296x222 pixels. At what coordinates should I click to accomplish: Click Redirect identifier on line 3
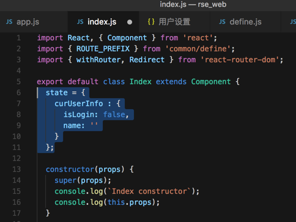point(147,60)
